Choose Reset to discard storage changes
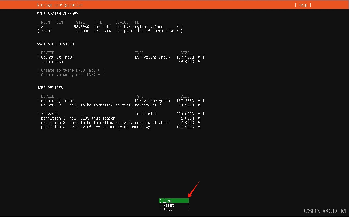 pos(174,205)
